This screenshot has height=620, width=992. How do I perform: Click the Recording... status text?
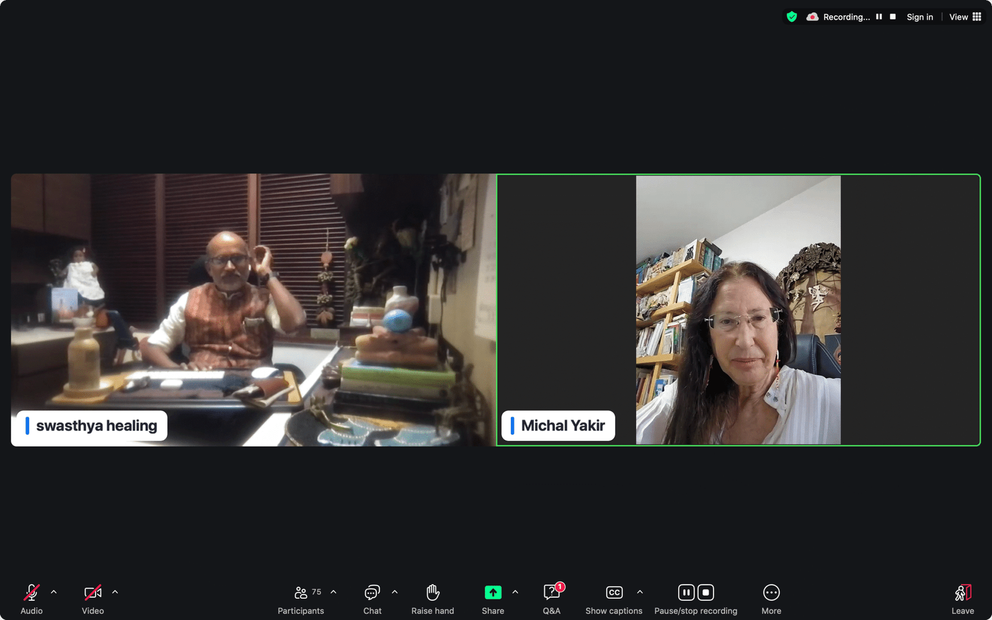(846, 17)
